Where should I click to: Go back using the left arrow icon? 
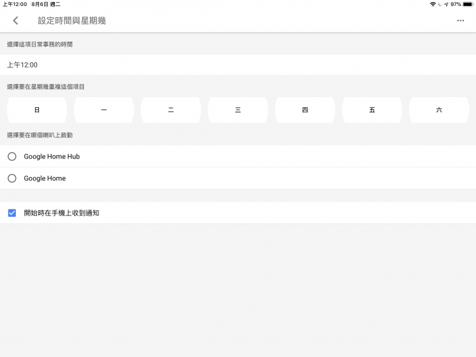click(x=15, y=20)
